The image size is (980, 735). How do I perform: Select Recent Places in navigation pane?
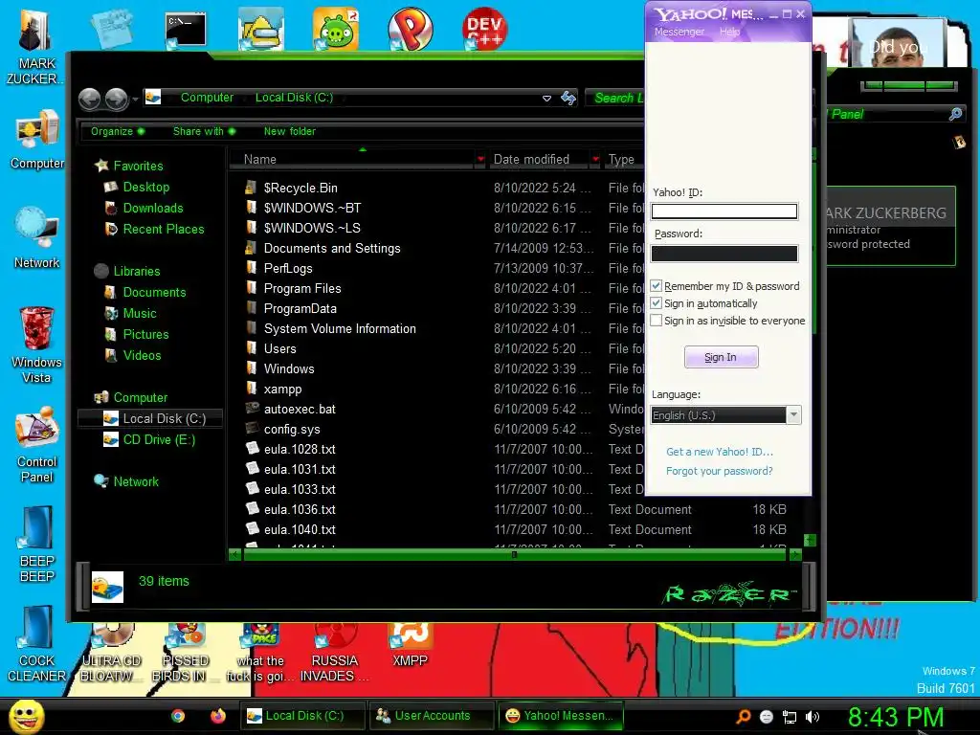(x=163, y=230)
